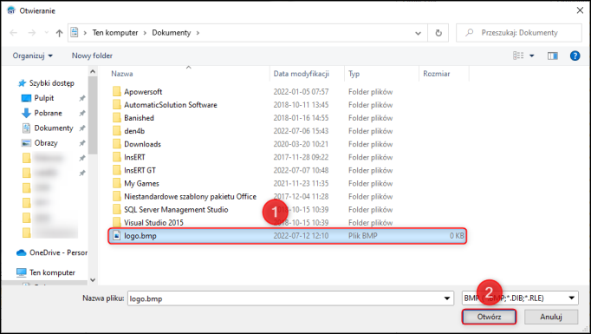Open the Organizuj menu
Screen dimensions: 591x334
(x=32, y=56)
